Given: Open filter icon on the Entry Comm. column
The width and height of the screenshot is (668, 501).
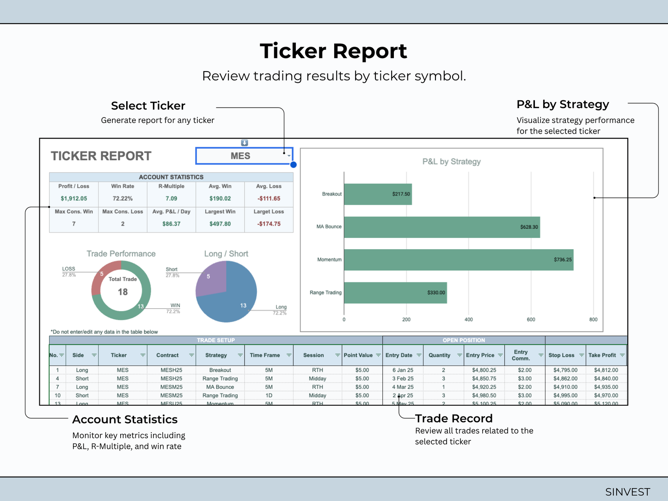Looking at the screenshot, I should pos(541,355).
